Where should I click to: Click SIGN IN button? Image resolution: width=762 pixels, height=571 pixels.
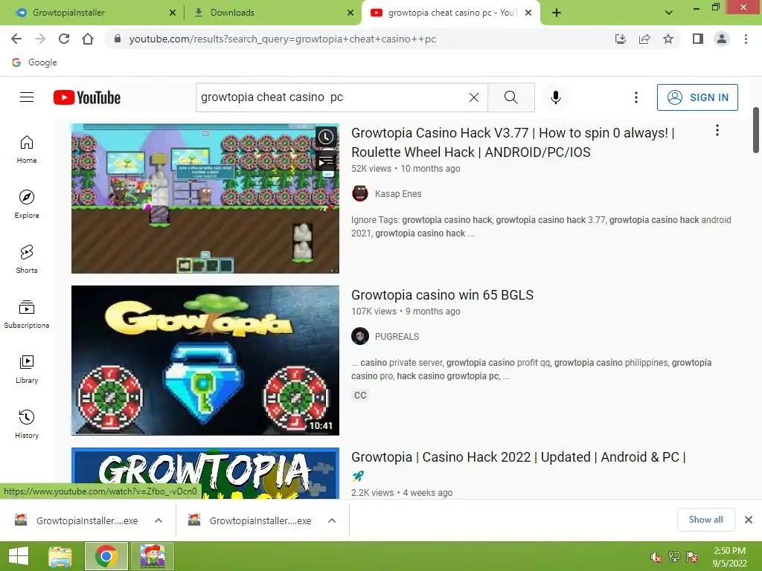coord(697,97)
